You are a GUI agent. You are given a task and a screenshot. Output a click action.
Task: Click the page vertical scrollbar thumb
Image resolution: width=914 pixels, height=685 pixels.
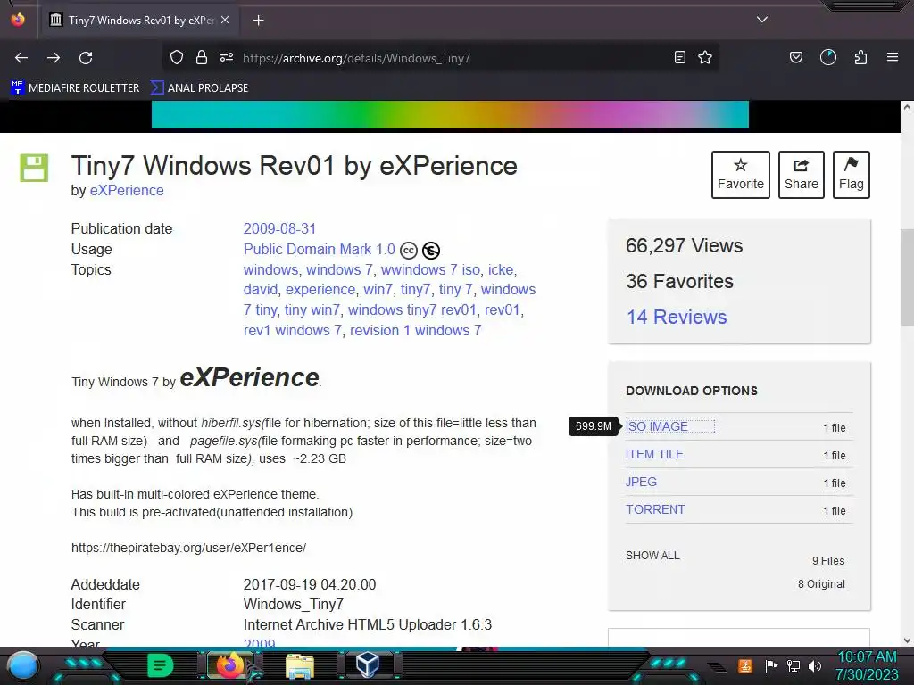[x=907, y=278]
